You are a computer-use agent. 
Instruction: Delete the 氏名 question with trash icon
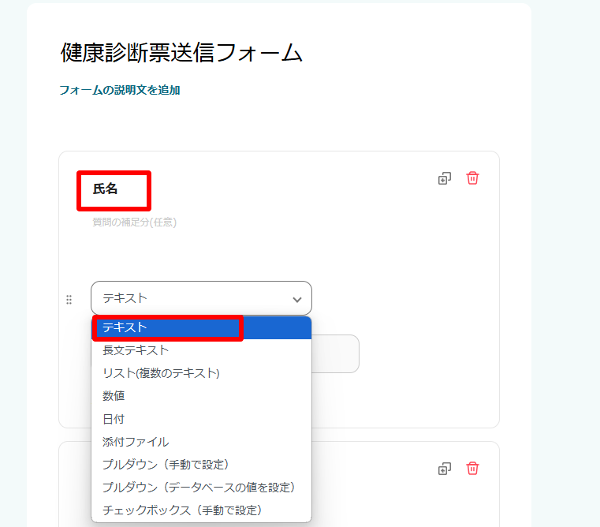pyautogui.click(x=472, y=178)
